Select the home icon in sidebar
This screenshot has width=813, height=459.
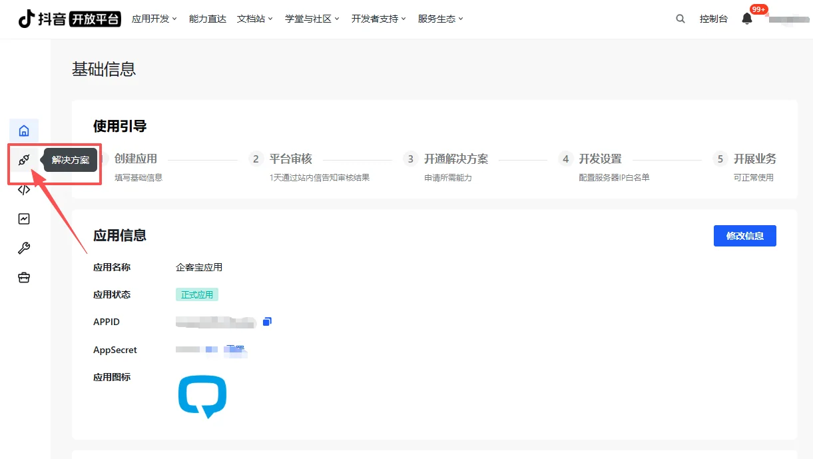point(24,131)
